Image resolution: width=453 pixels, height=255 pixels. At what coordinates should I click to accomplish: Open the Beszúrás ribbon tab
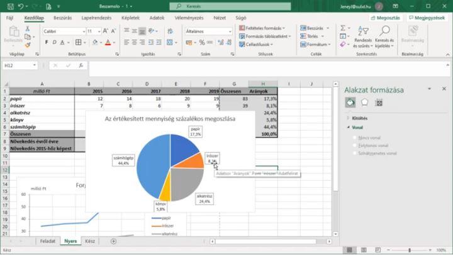[62, 18]
